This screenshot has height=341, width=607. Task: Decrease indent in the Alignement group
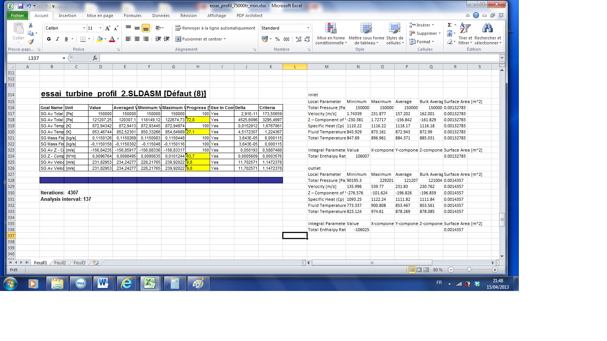[x=158, y=39]
